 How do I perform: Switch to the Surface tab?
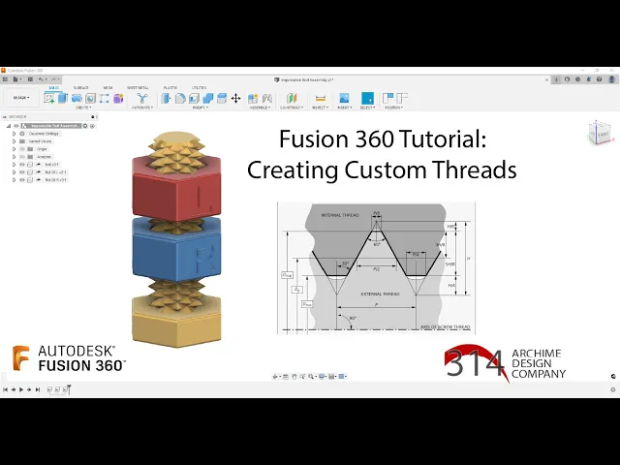[x=80, y=88]
